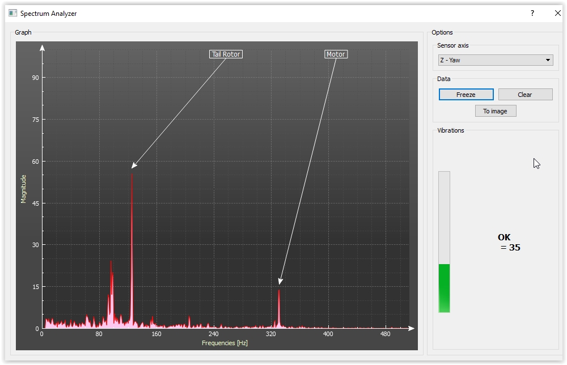
Task: Click the 90 tick label on magnitude axis
Action: coord(35,78)
